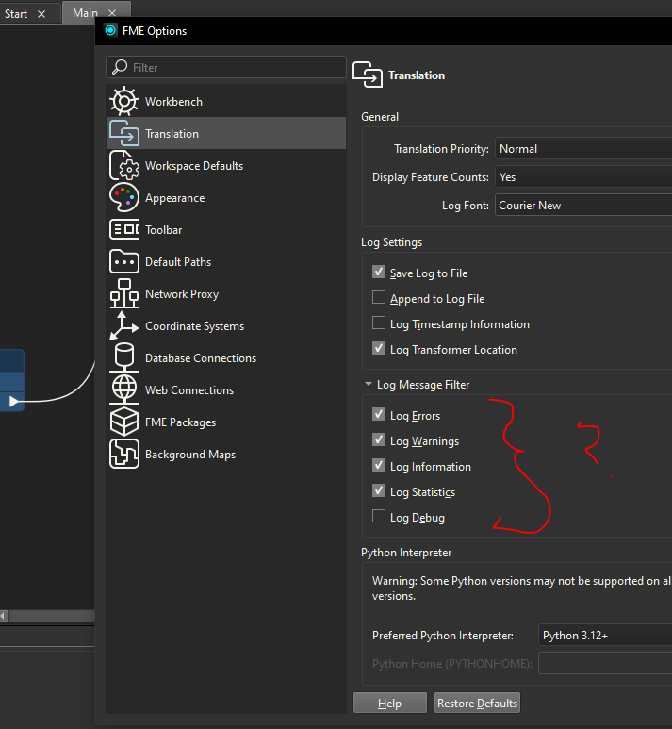Select Appearance in options list

(x=226, y=198)
